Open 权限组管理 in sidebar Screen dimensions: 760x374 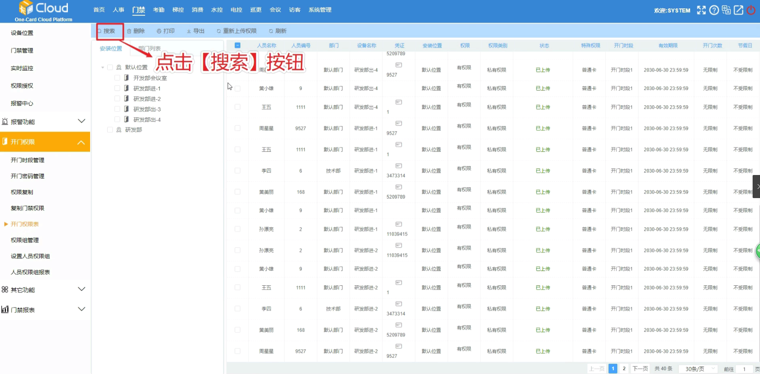pyautogui.click(x=25, y=240)
